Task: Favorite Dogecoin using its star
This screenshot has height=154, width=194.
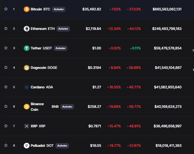Action: click(x=6, y=68)
